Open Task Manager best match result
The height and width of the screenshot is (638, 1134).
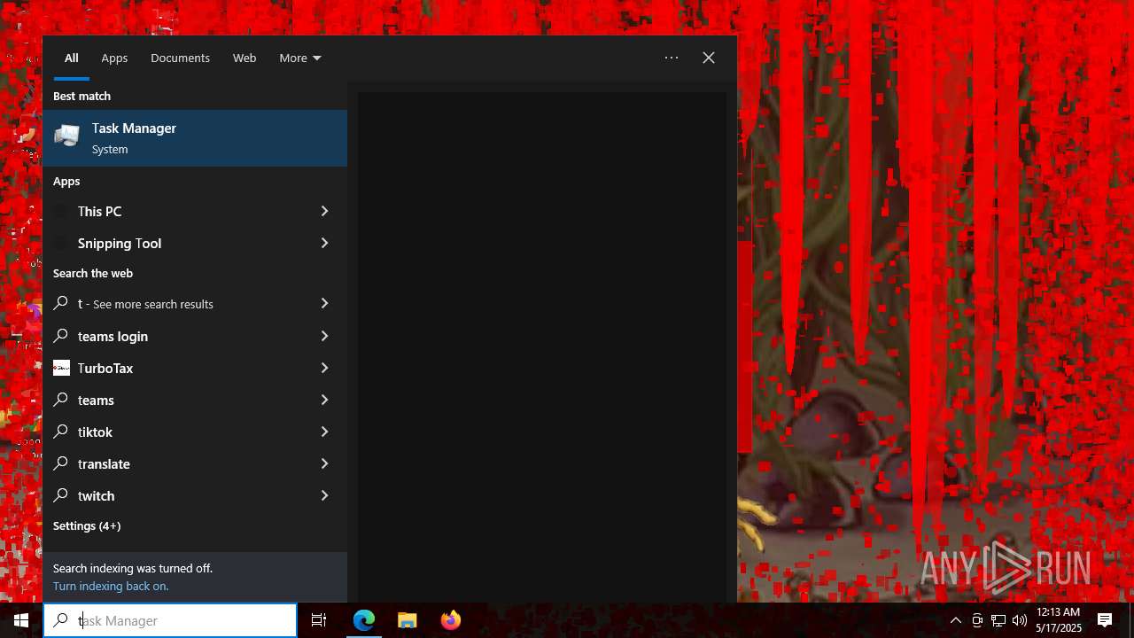click(195, 138)
